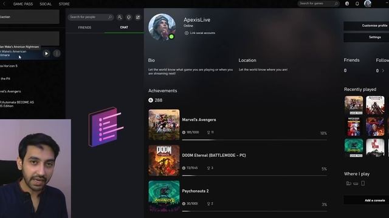
Task: Click the DOOM Eternal progress bar
Action: [254, 176]
